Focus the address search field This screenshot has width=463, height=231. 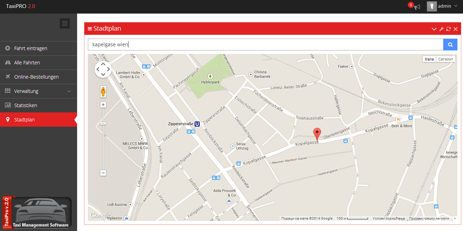(x=266, y=45)
